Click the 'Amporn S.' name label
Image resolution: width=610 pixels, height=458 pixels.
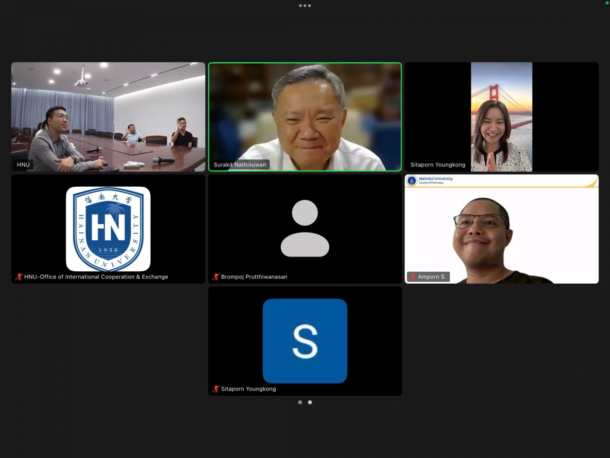[432, 277]
